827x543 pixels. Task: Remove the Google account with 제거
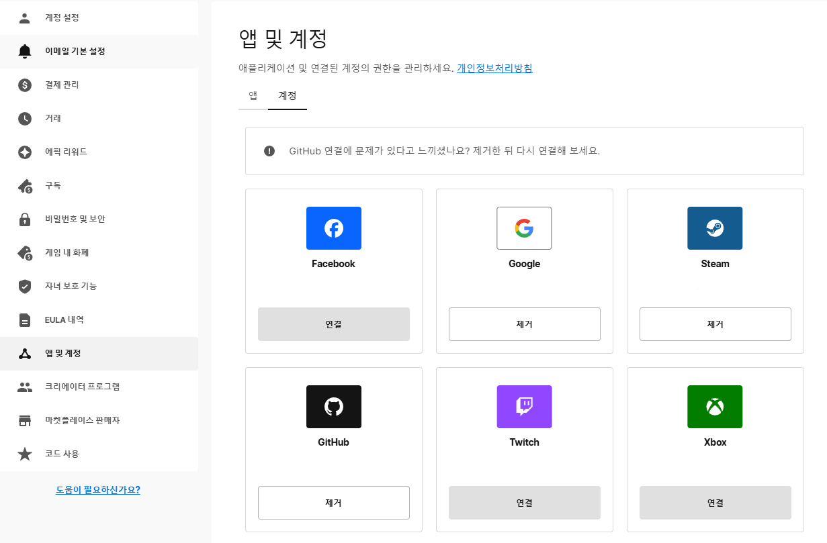(524, 324)
